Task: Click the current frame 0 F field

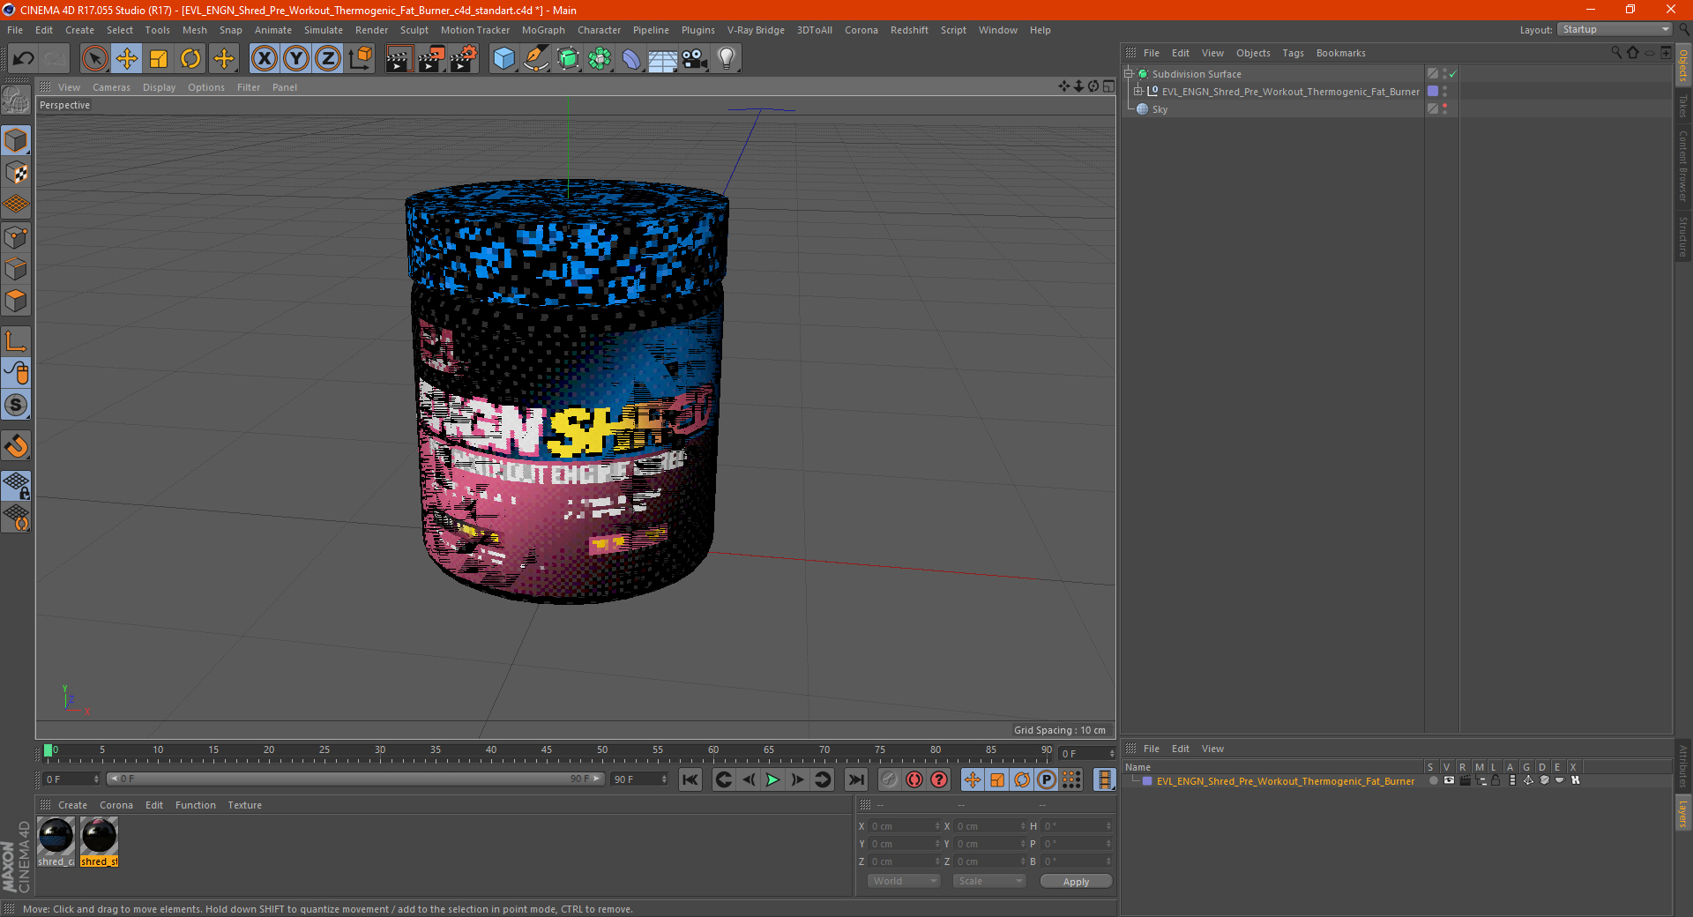Action: (x=71, y=779)
